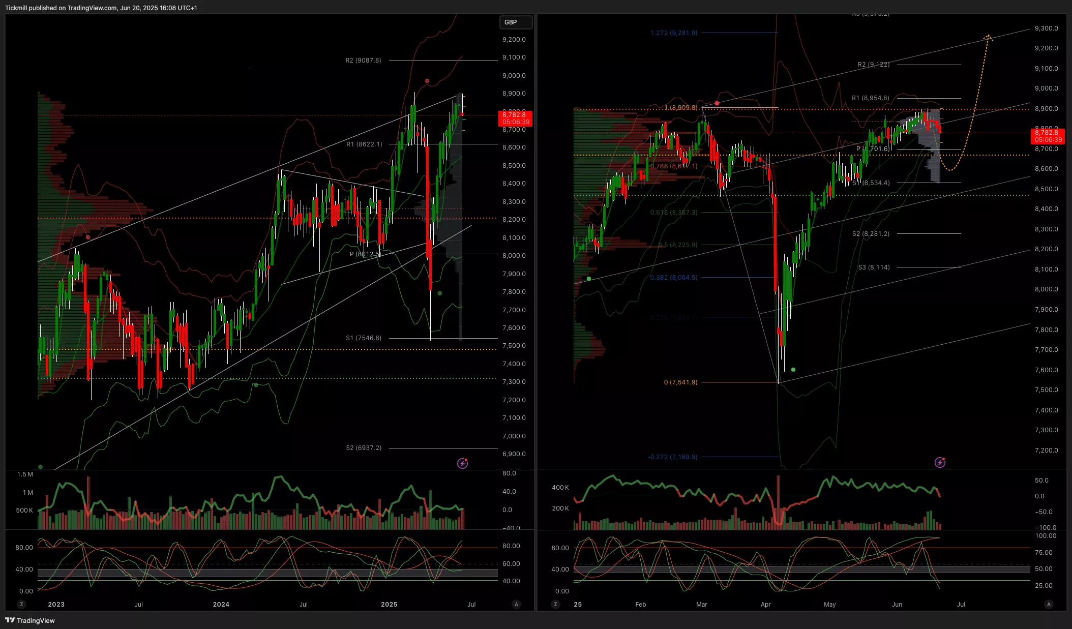Open the GBP currency selector

point(516,22)
